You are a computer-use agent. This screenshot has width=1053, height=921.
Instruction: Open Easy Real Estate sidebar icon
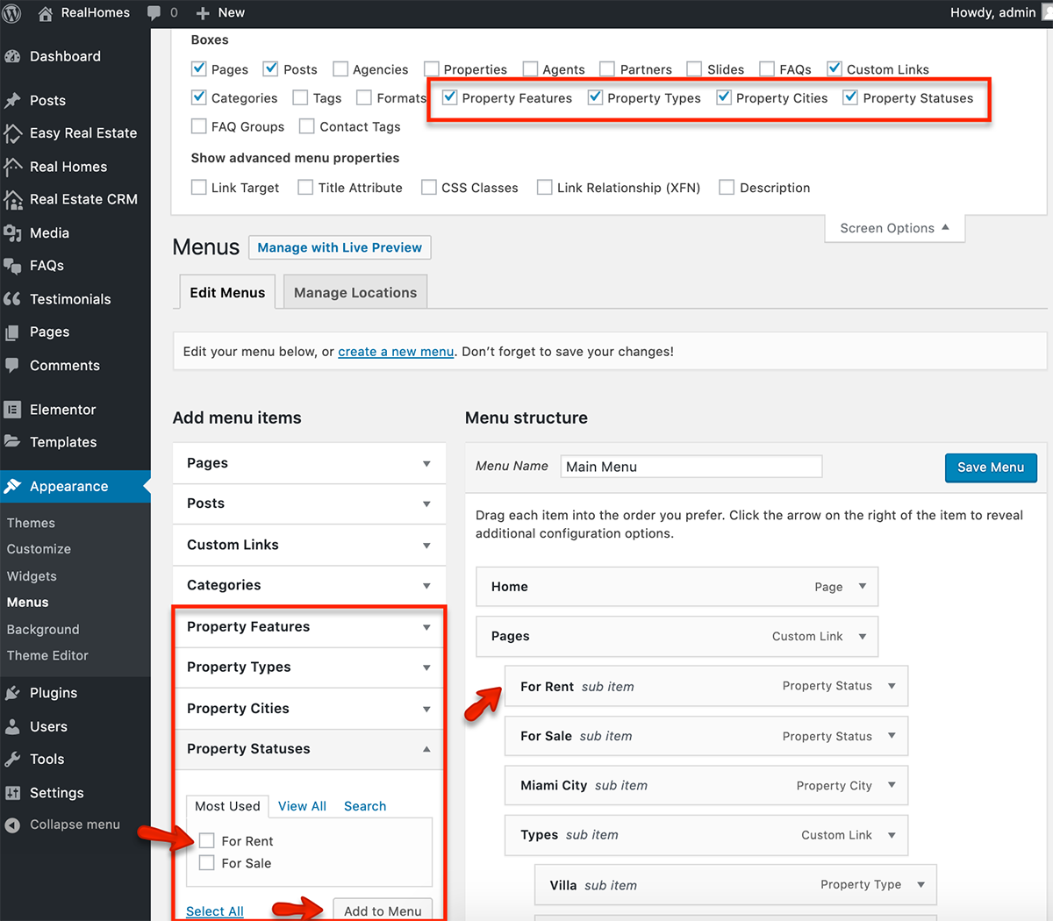coord(13,132)
